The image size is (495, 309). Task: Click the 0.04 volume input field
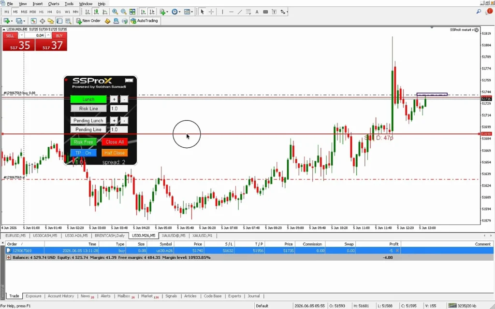(x=35, y=35)
